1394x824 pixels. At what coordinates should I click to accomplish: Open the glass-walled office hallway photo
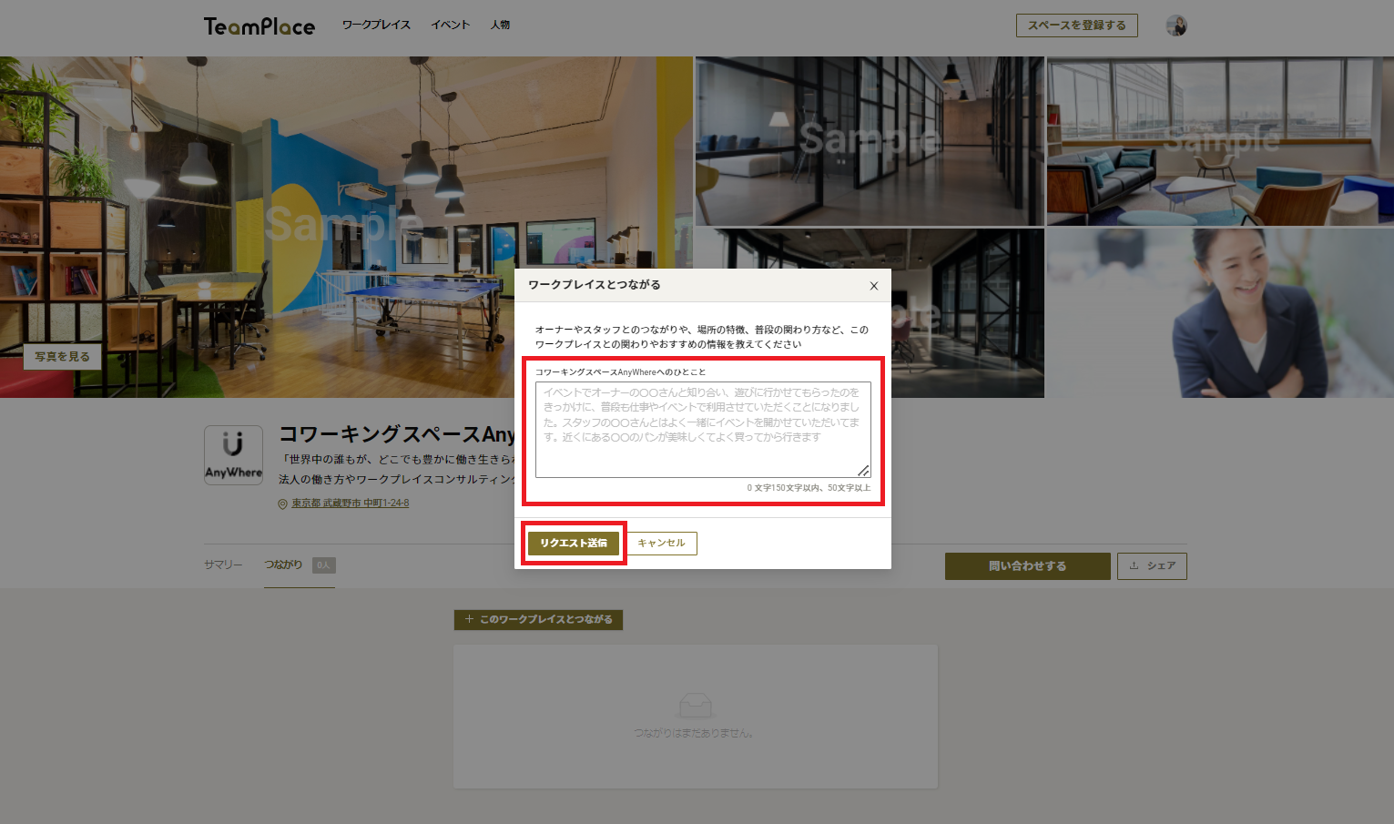870,141
